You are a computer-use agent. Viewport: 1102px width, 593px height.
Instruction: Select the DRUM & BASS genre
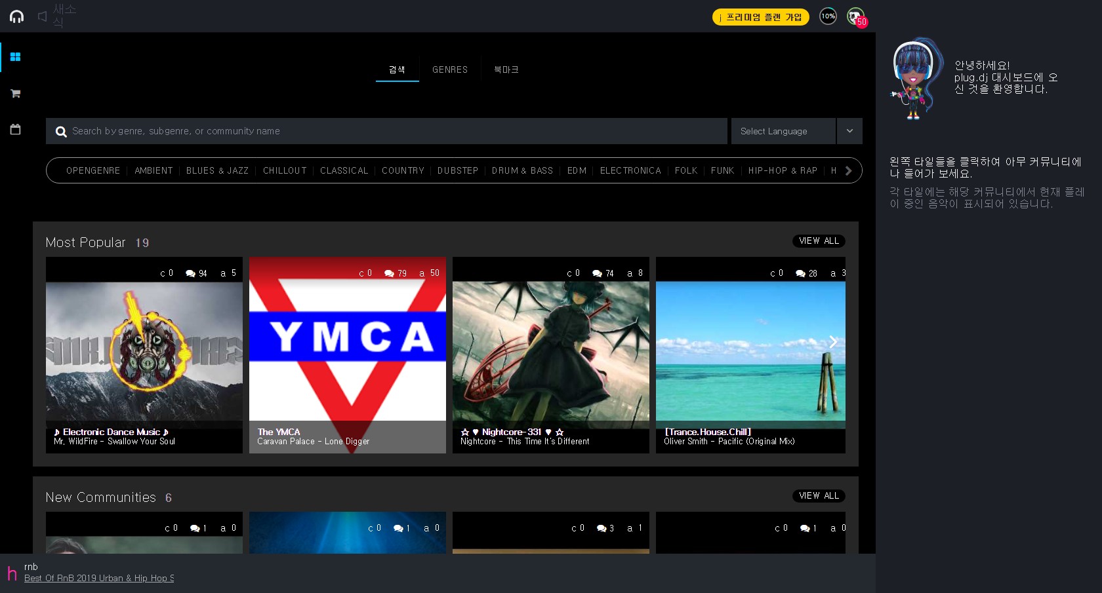pos(523,170)
